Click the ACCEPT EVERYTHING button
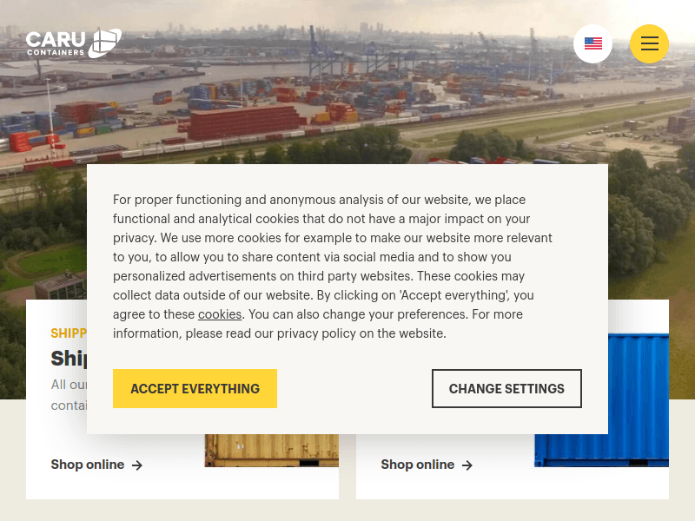The width and height of the screenshot is (695, 521). [x=195, y=388]
